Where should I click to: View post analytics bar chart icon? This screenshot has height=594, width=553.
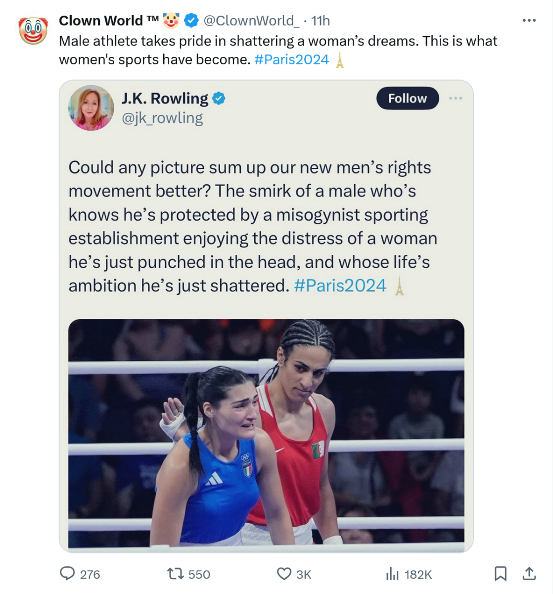(392, 574)
